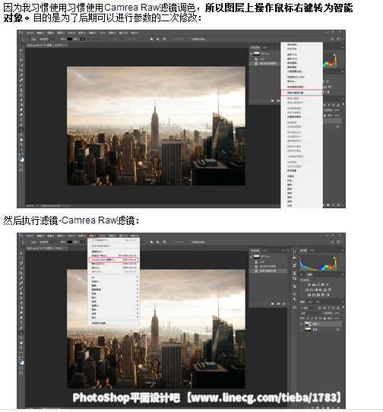Click histogram warning triangle in lower screenshot
Viewport: 383px width, 412px height.
pos(334,258)
